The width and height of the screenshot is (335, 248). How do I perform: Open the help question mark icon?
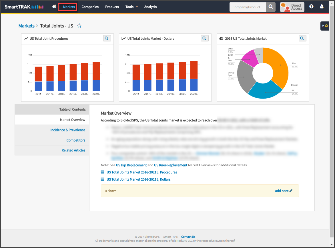(x=311, y=7)
